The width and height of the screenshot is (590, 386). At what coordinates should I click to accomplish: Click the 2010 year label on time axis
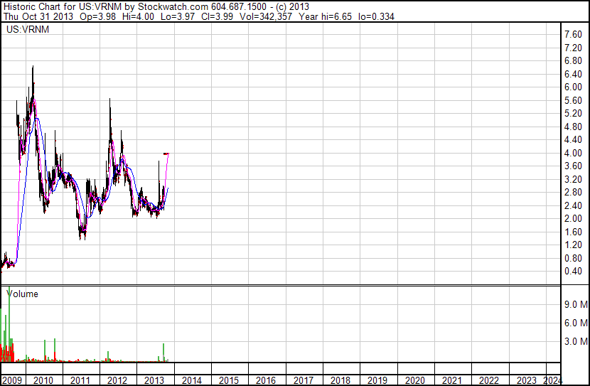click(x=43, y=380)
